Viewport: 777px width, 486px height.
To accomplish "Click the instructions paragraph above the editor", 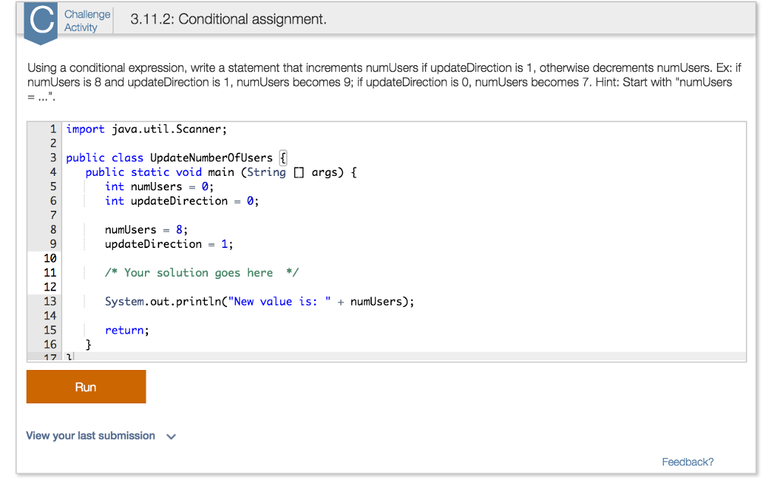I will [x=379, y=81].
